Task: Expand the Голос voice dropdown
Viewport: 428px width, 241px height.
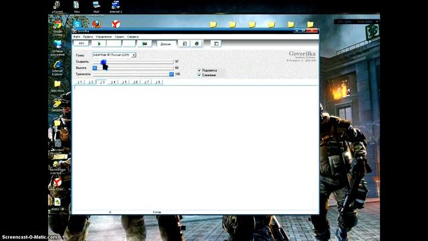Action: tap(134, 55)
